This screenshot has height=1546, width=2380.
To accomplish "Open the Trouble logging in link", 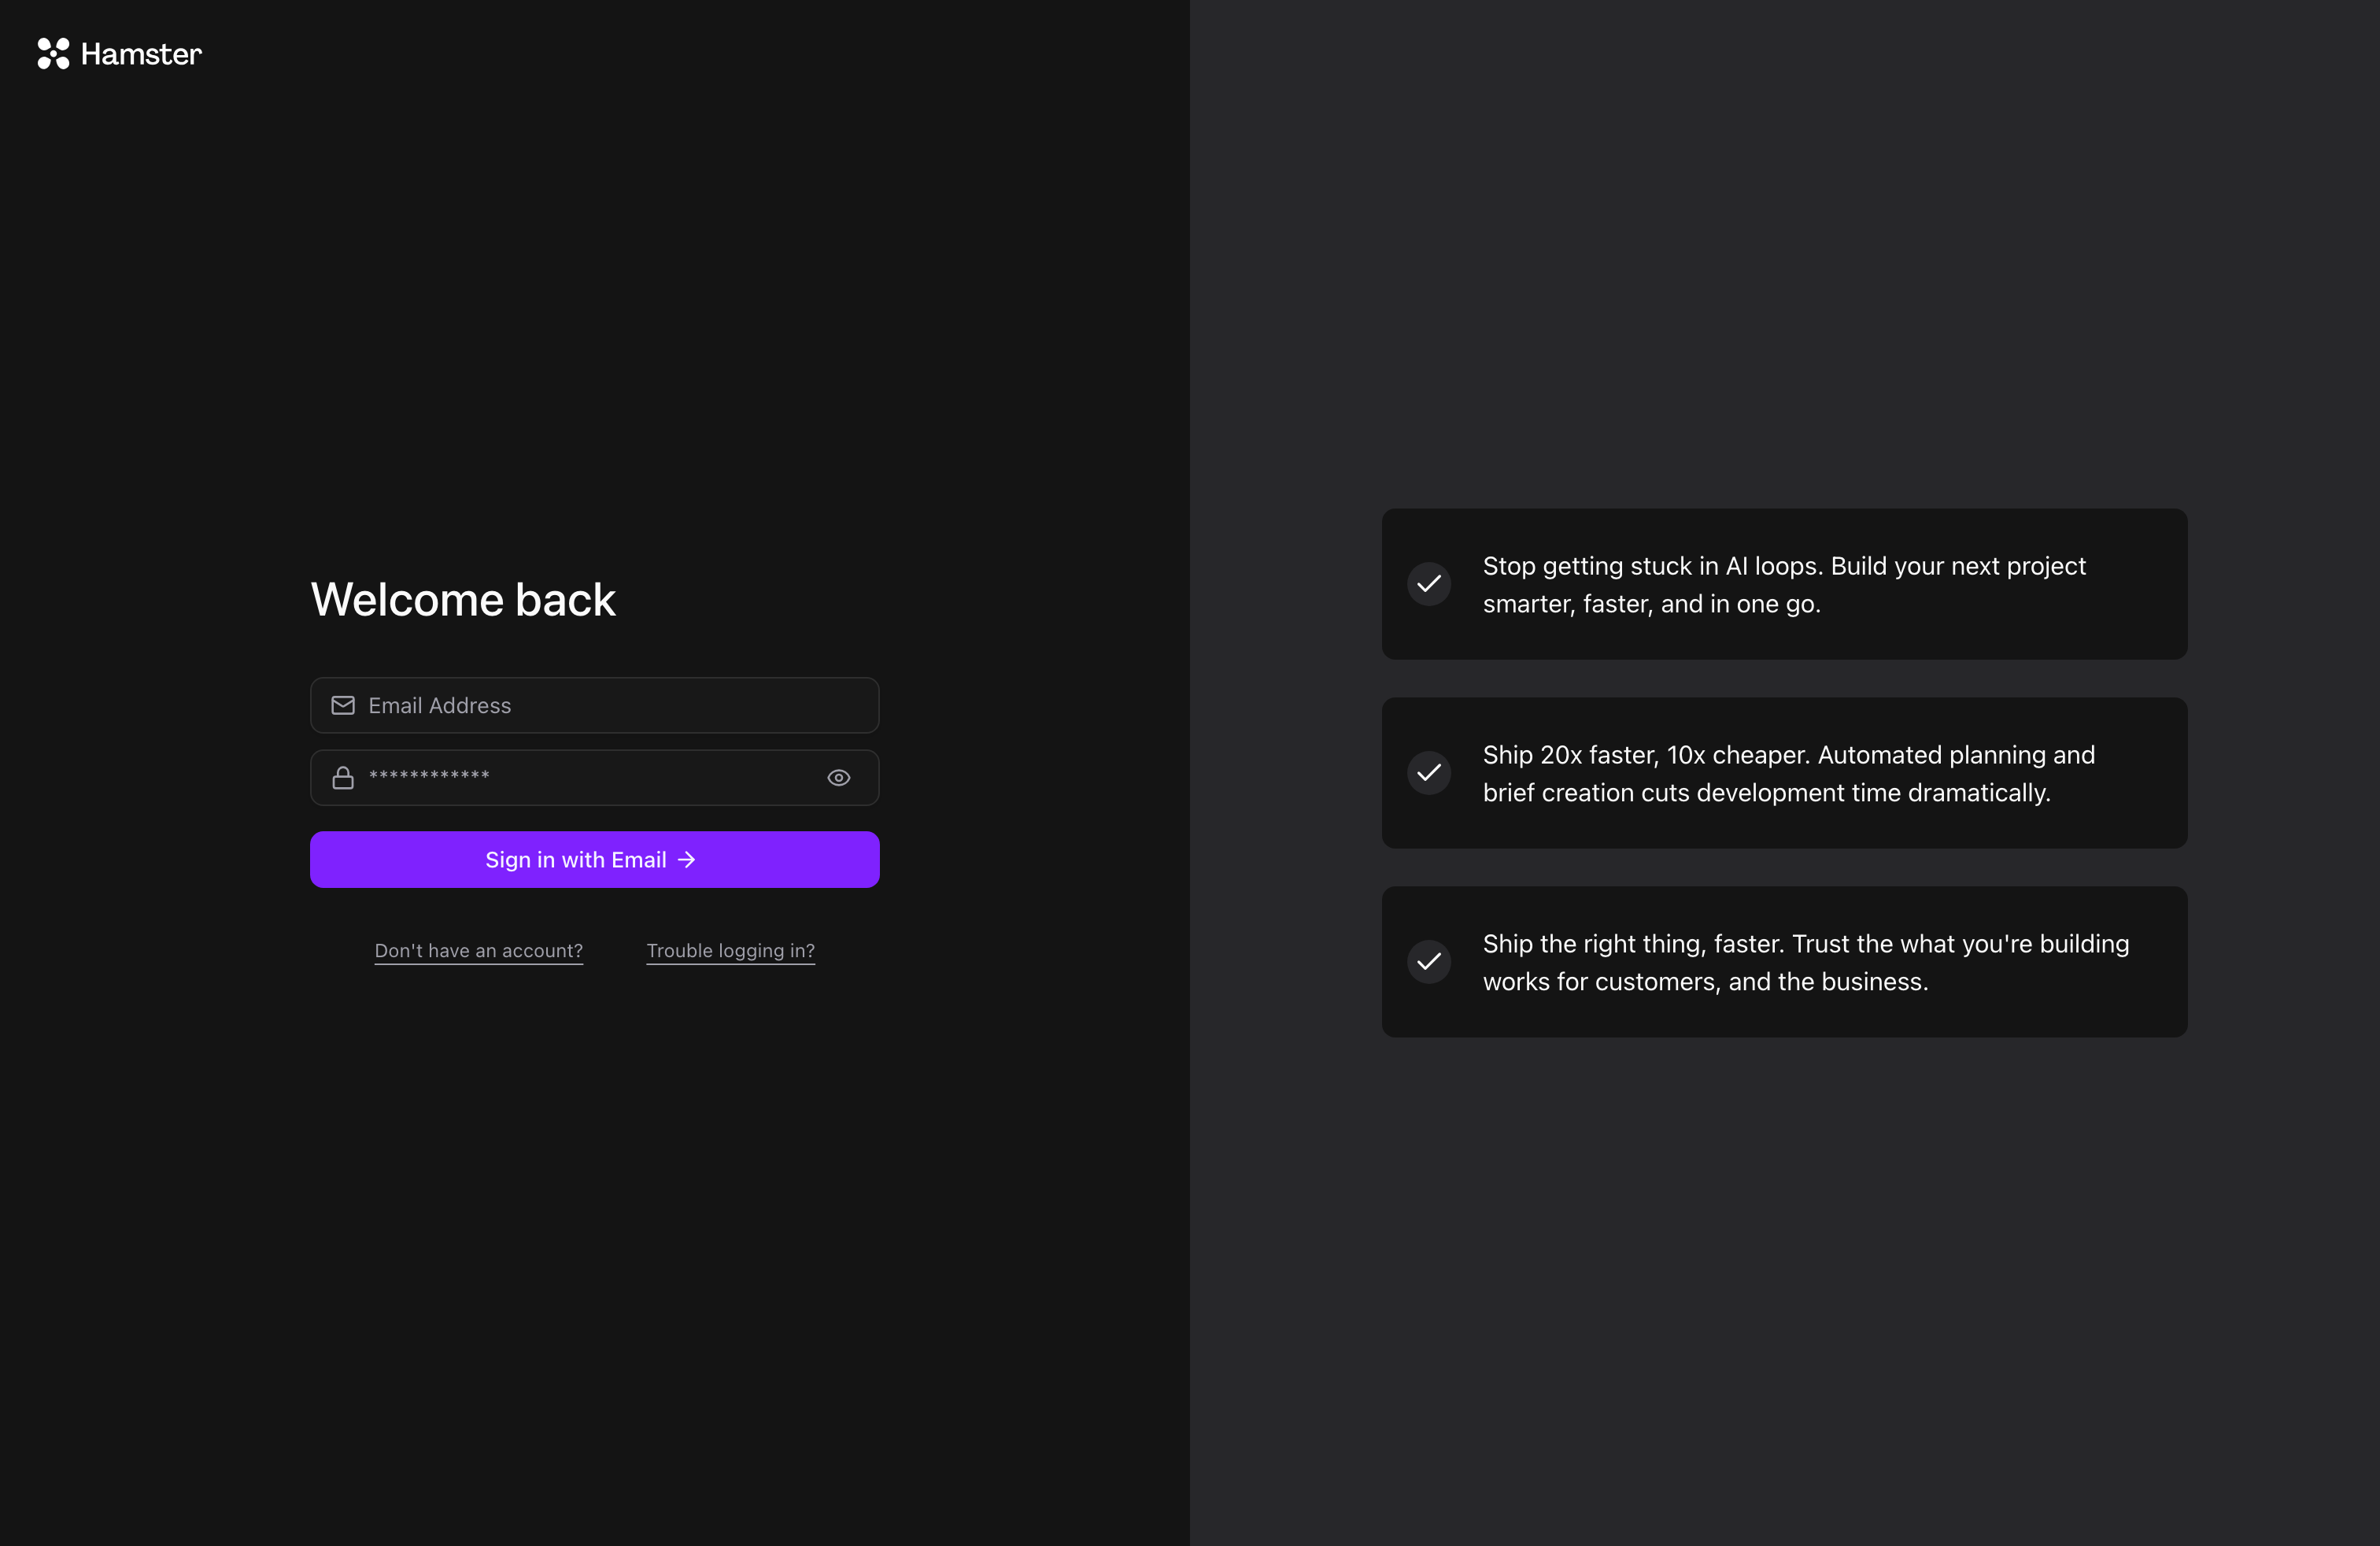I will [x=730, y=951].
